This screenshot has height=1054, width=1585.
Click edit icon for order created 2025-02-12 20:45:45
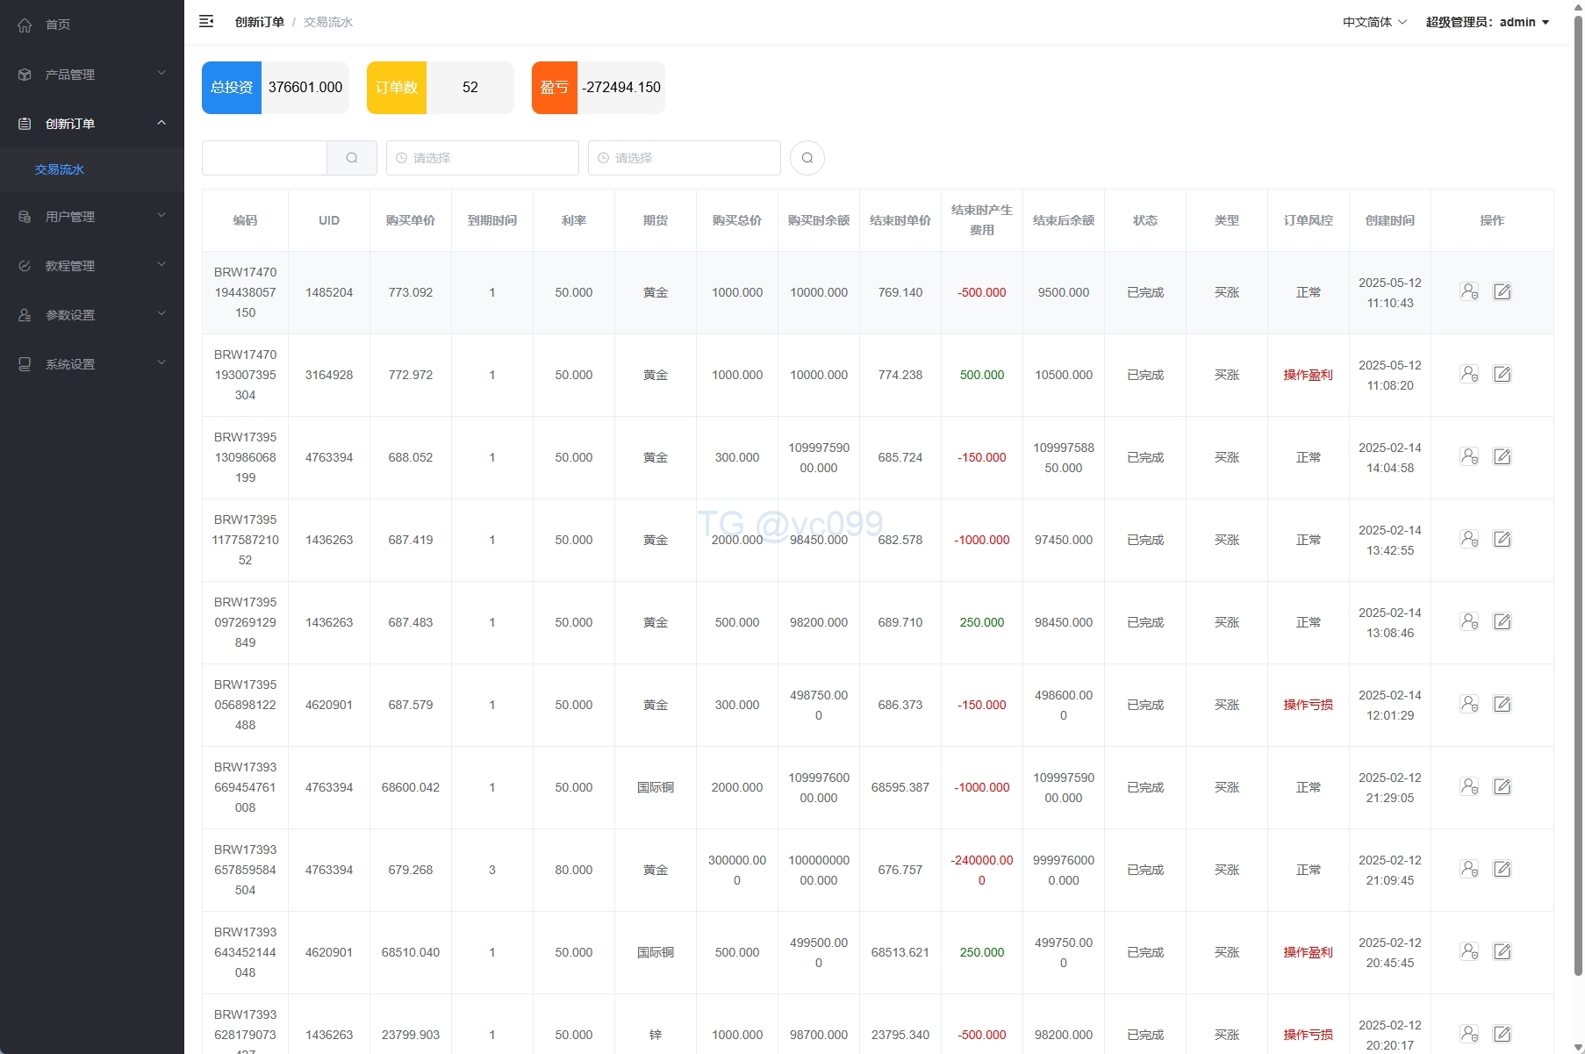(1502, 952)
